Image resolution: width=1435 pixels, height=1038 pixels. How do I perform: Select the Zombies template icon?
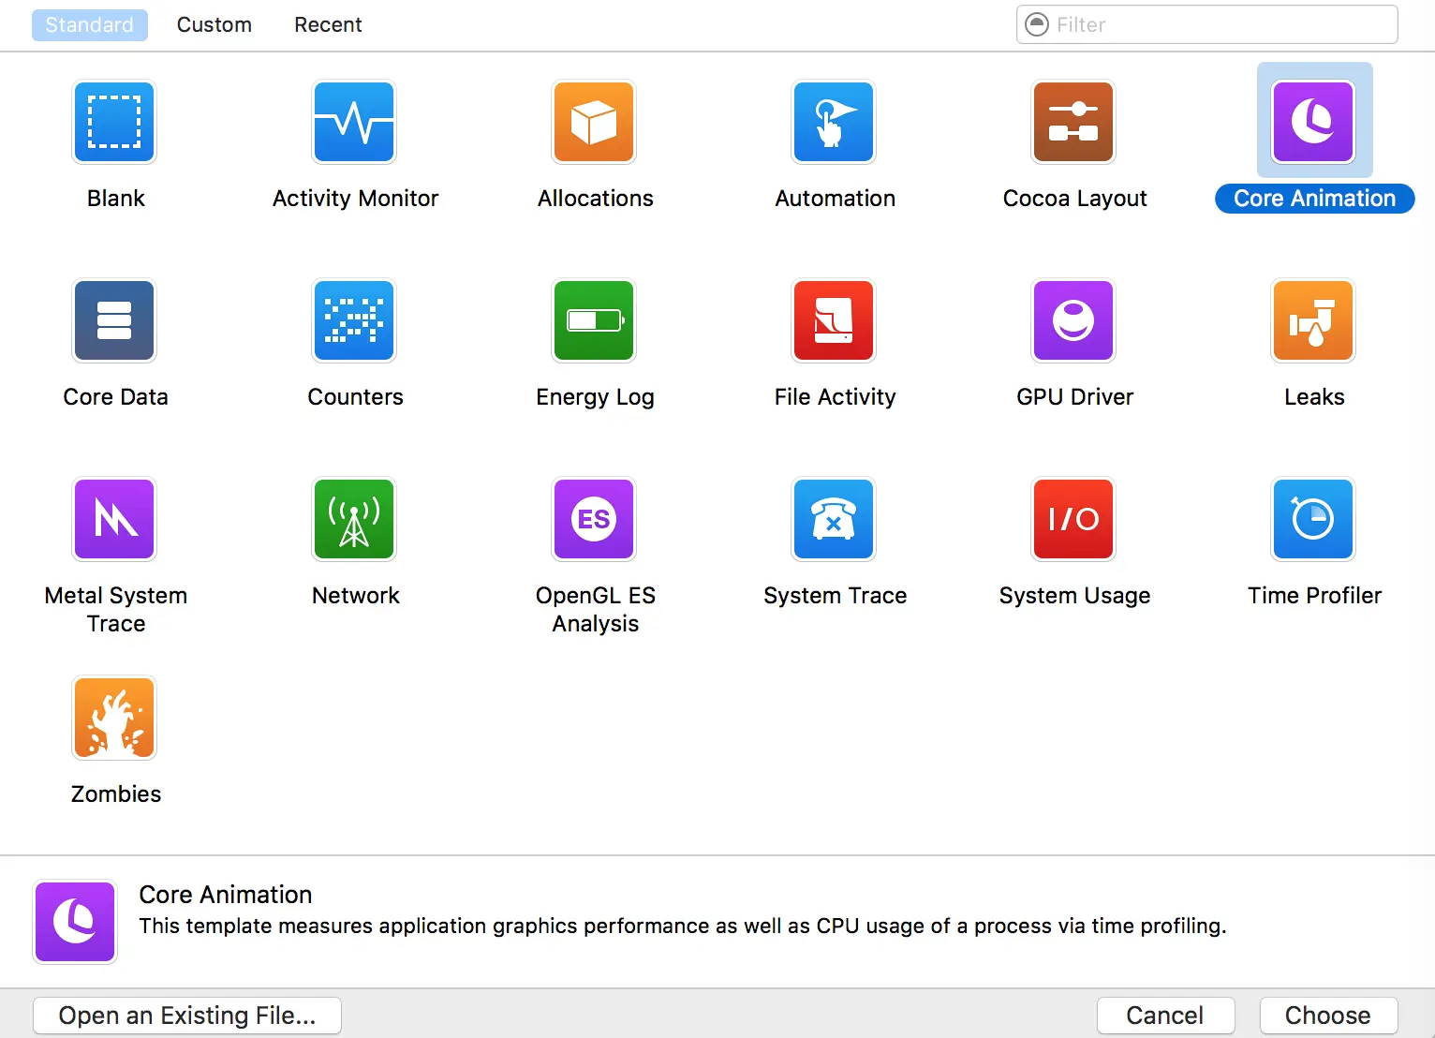point(114,718)
